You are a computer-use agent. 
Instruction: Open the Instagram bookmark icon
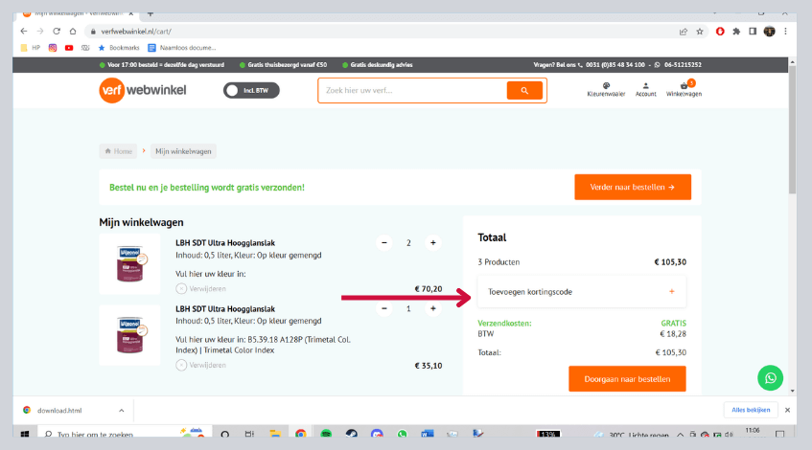(53, 48)
